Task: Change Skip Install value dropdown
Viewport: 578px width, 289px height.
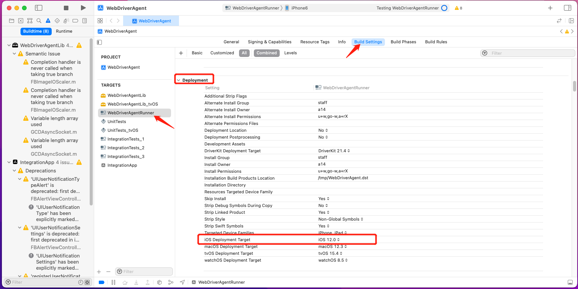Action: 324,199
